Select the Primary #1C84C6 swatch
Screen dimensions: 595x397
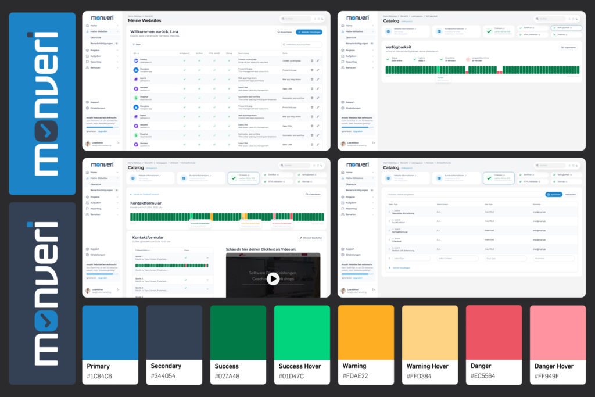point(110,345)
